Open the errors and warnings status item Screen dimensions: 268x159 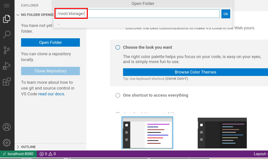(48, 154)
